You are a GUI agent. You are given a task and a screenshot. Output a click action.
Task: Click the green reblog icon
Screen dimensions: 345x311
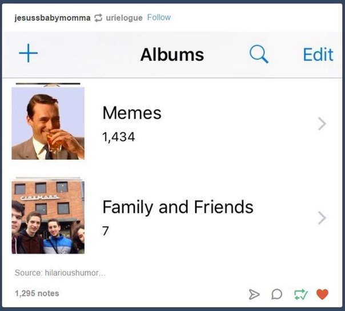pos(301,294)
